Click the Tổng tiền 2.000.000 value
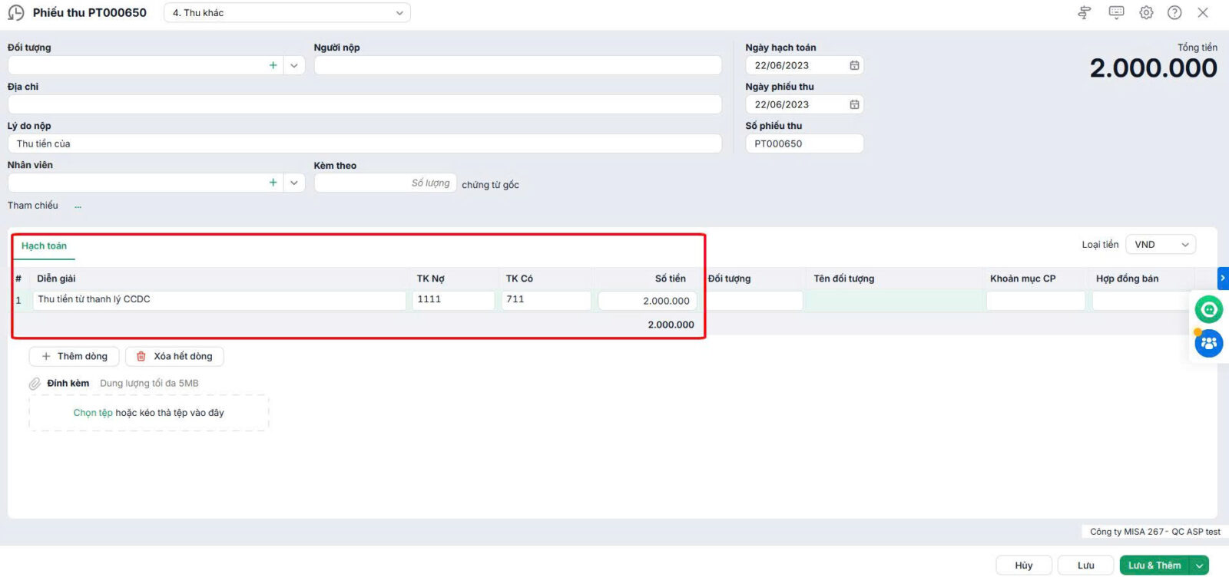 (x=1154, y=68)
